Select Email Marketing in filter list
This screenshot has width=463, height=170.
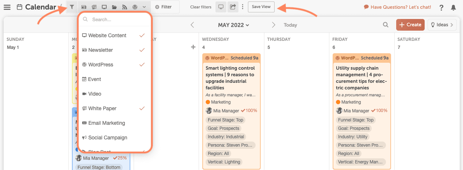115,123
